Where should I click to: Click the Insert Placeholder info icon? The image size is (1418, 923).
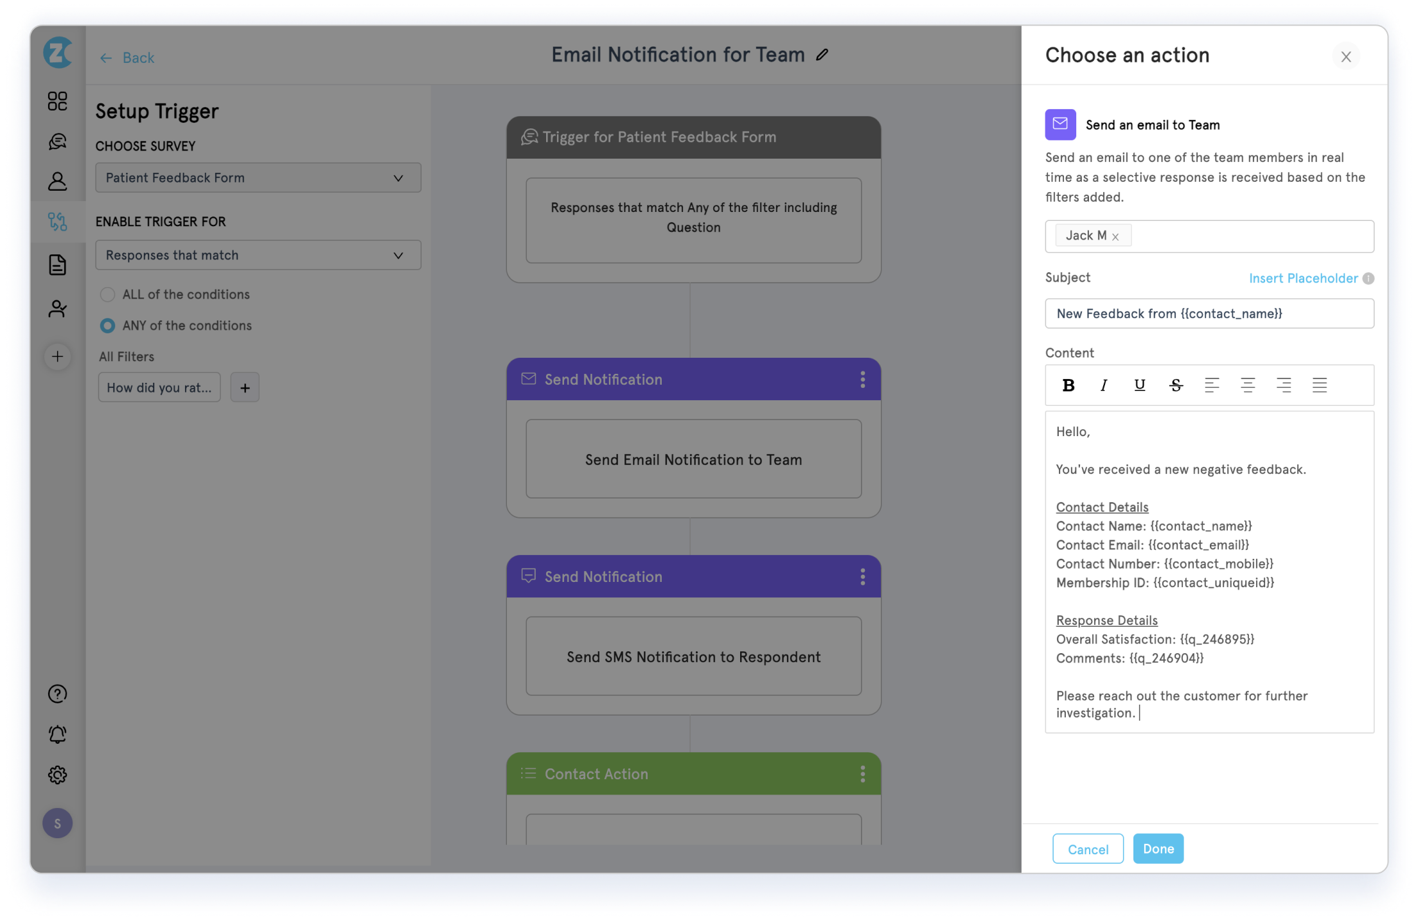click(1369, 279)
